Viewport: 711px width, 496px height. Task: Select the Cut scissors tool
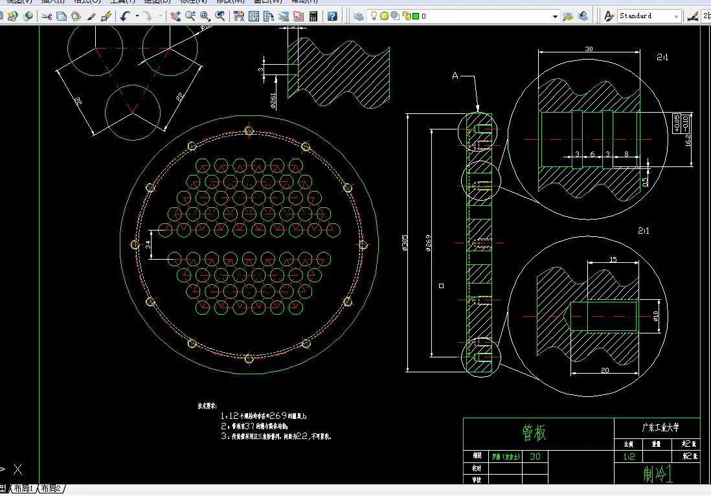[46, 16]
